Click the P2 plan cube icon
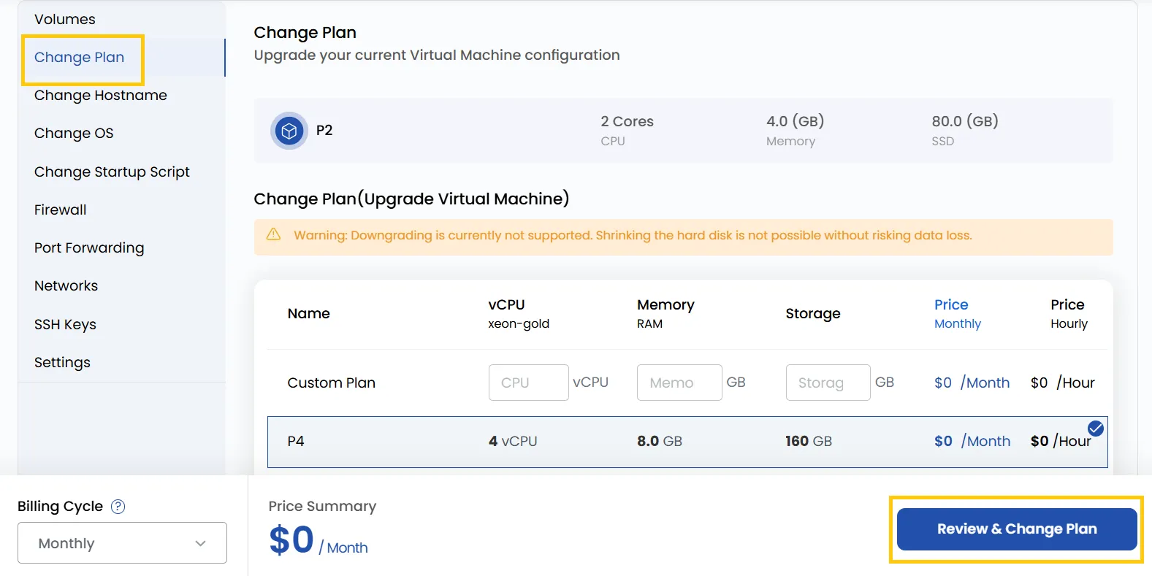This screenshot has height=576, width=1152. click(x=289, y=131)
